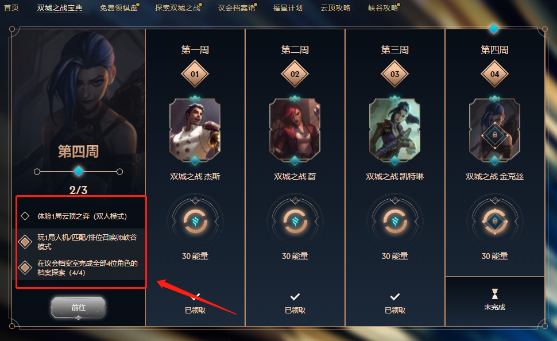Click the energy reward icon under 蔚
The image size is (557, 341).
295,221
